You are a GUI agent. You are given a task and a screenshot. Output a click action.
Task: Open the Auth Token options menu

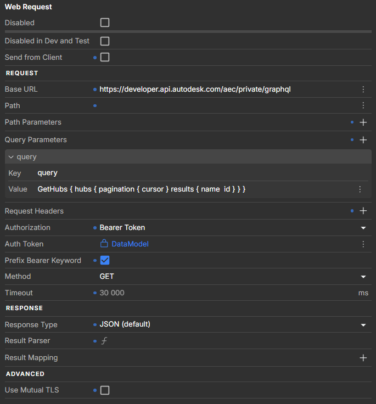pyautogui.click(x=363, y=244)
